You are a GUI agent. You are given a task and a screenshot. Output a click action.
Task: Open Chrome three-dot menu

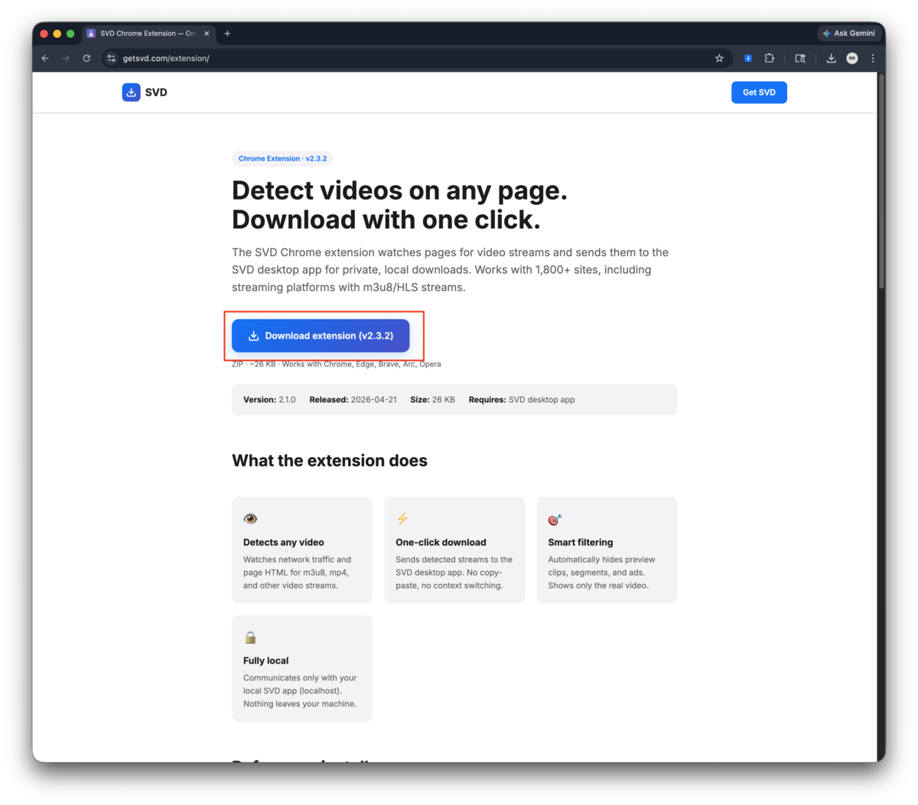click(x=873, y=58)
